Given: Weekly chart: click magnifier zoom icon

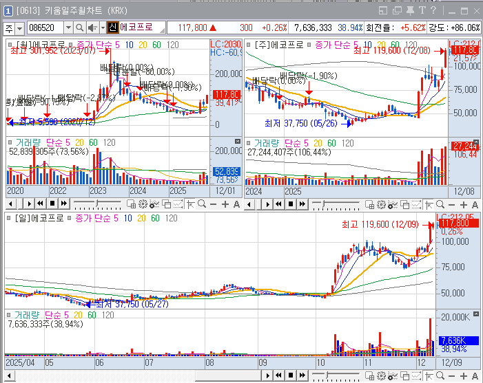Looking at the screenshot, I should click(x=440, y=204).
